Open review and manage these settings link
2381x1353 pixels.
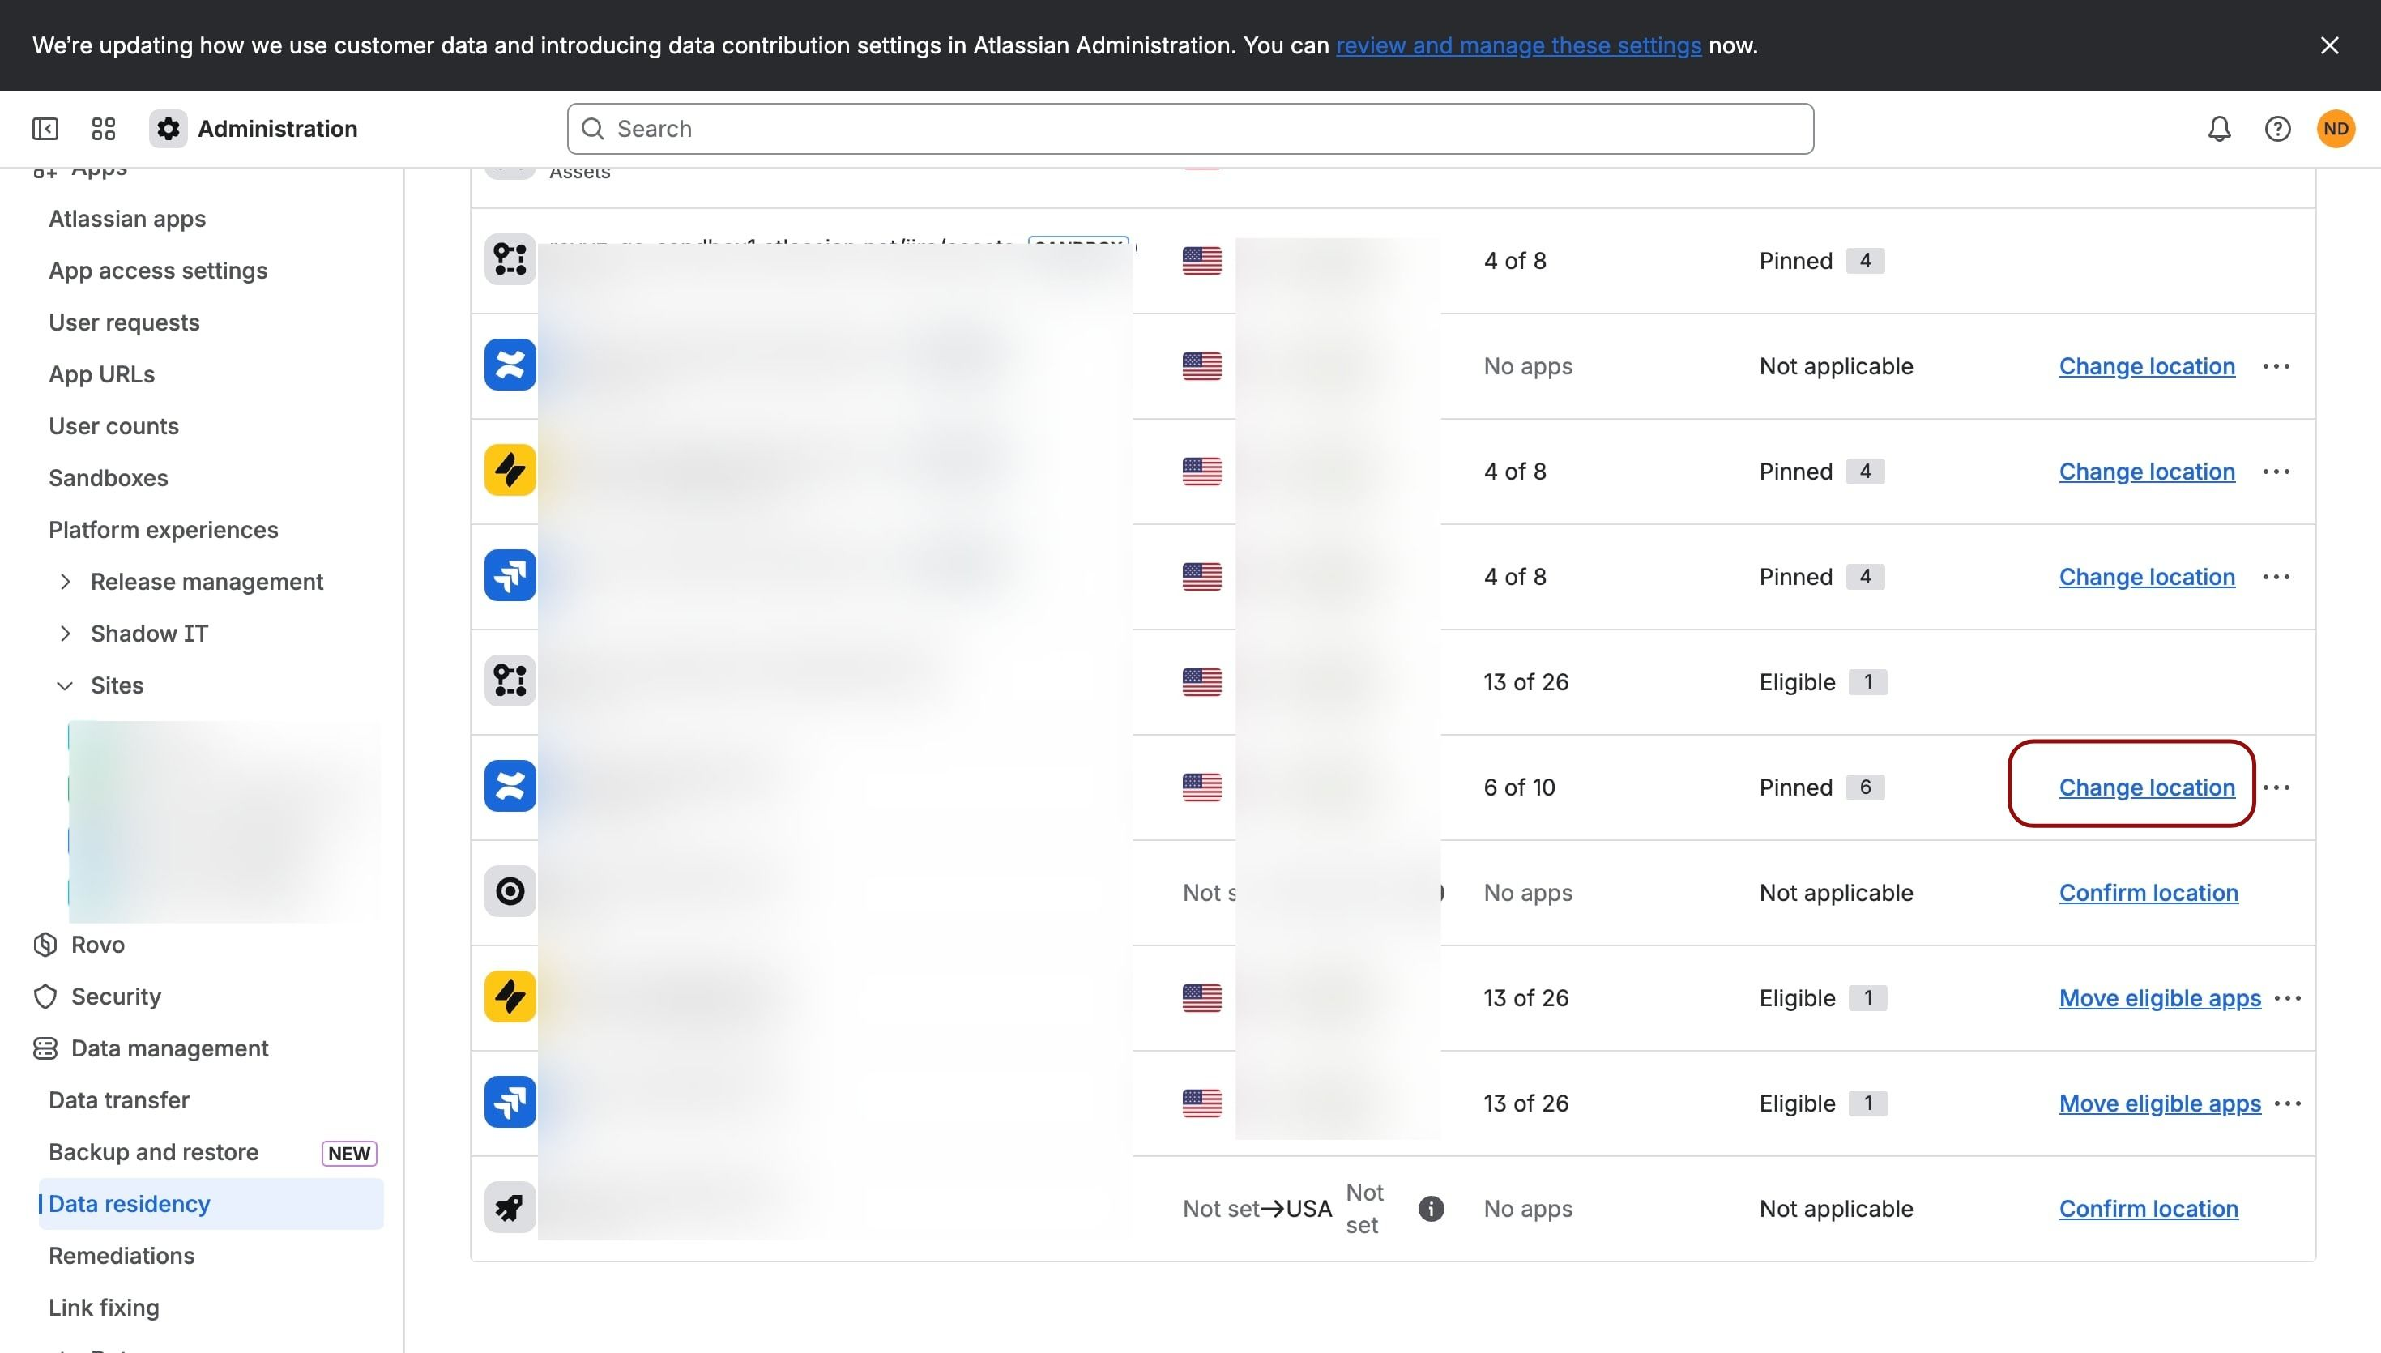pos(1518,45)
